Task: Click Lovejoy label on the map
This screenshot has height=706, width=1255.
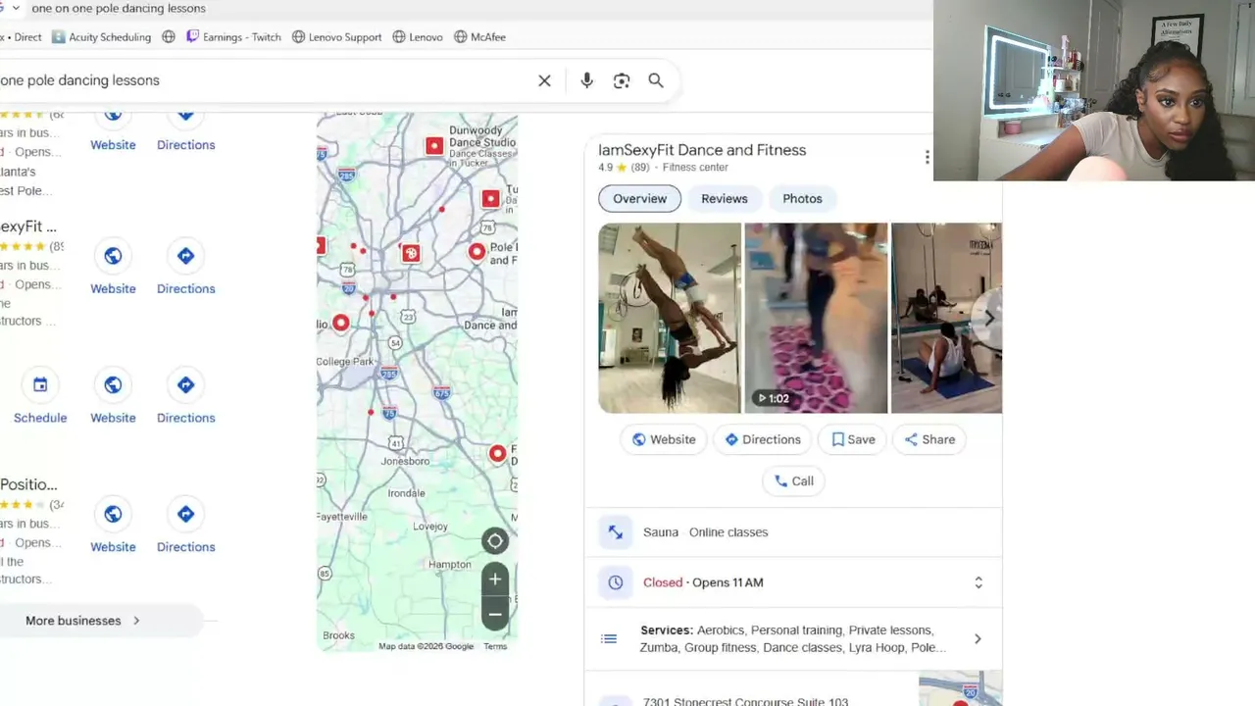Action: (x=430, y=527)
